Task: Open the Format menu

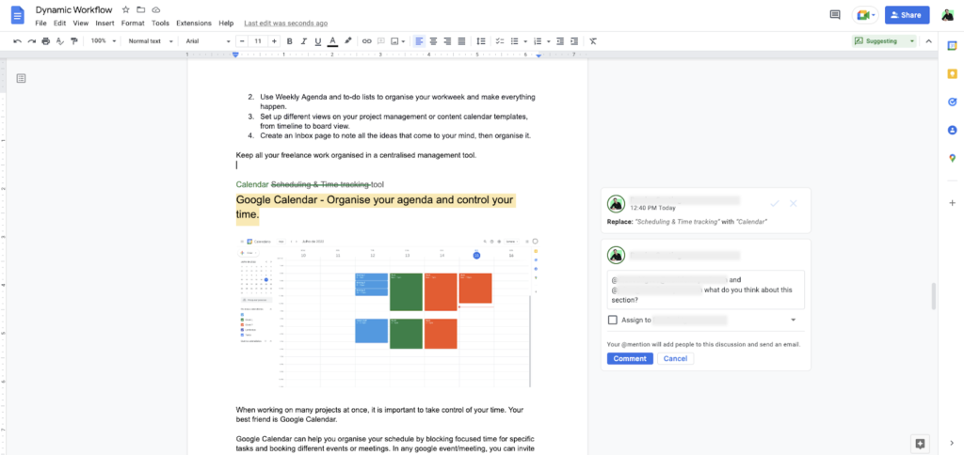Action: click(x=133, y=24)
